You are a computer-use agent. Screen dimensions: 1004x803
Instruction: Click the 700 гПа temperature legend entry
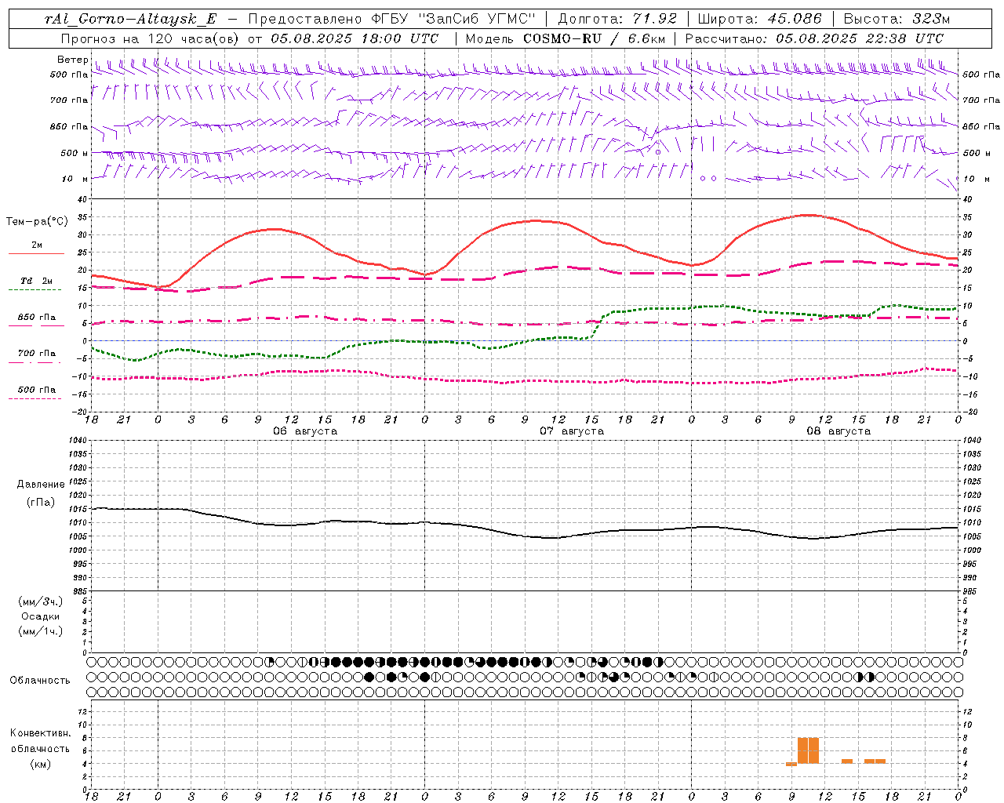(37, 353)
